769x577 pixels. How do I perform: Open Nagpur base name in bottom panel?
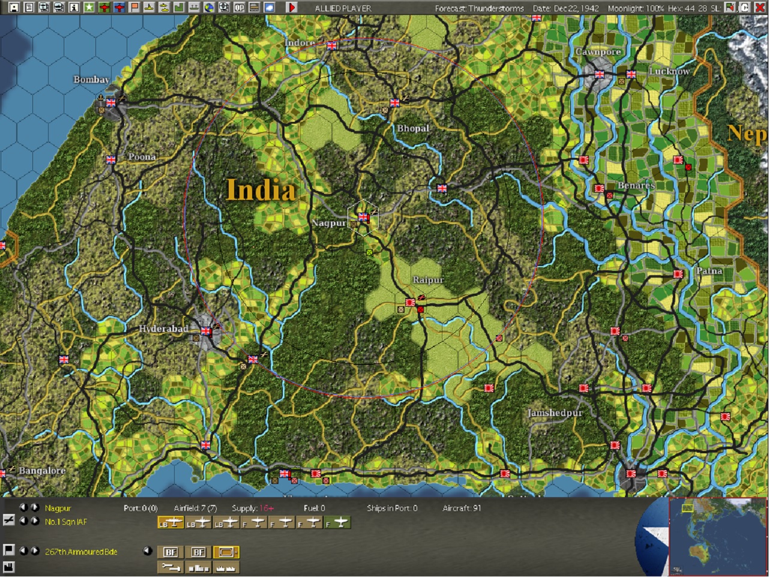point(58,509)
